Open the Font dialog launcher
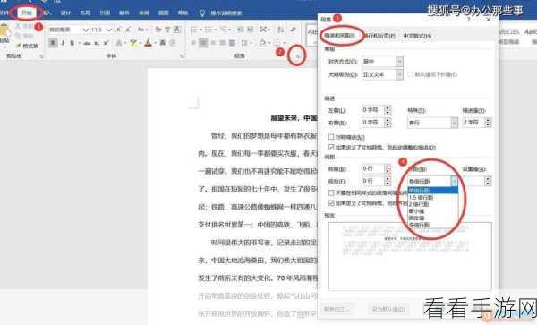The image size is (537, 325). [x=183, y=56]
